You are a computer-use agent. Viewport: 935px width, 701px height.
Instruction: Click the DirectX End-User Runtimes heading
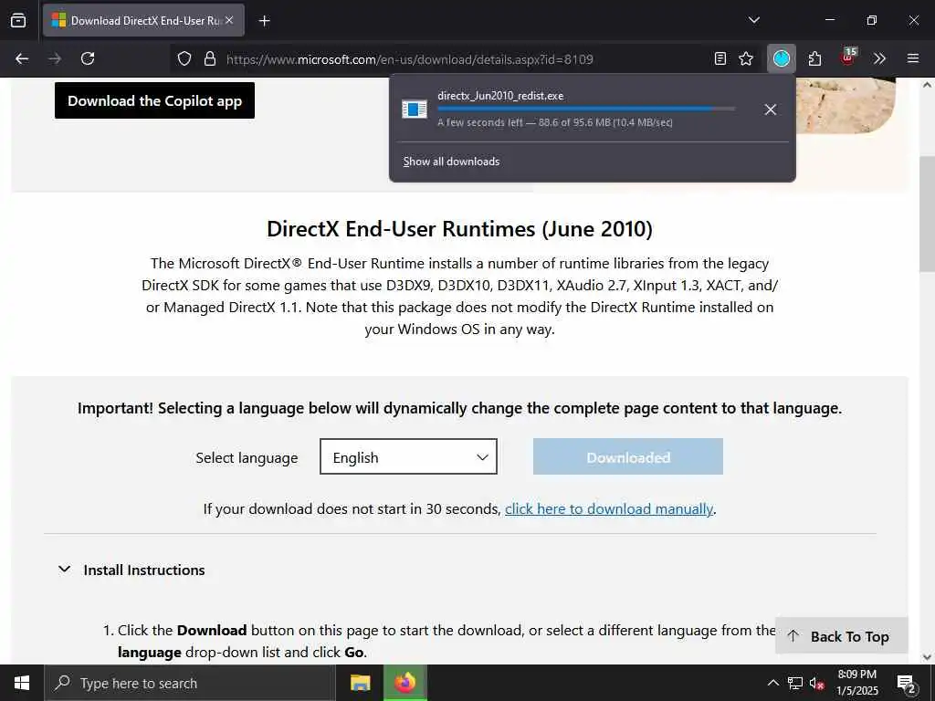tap(460, 229)
